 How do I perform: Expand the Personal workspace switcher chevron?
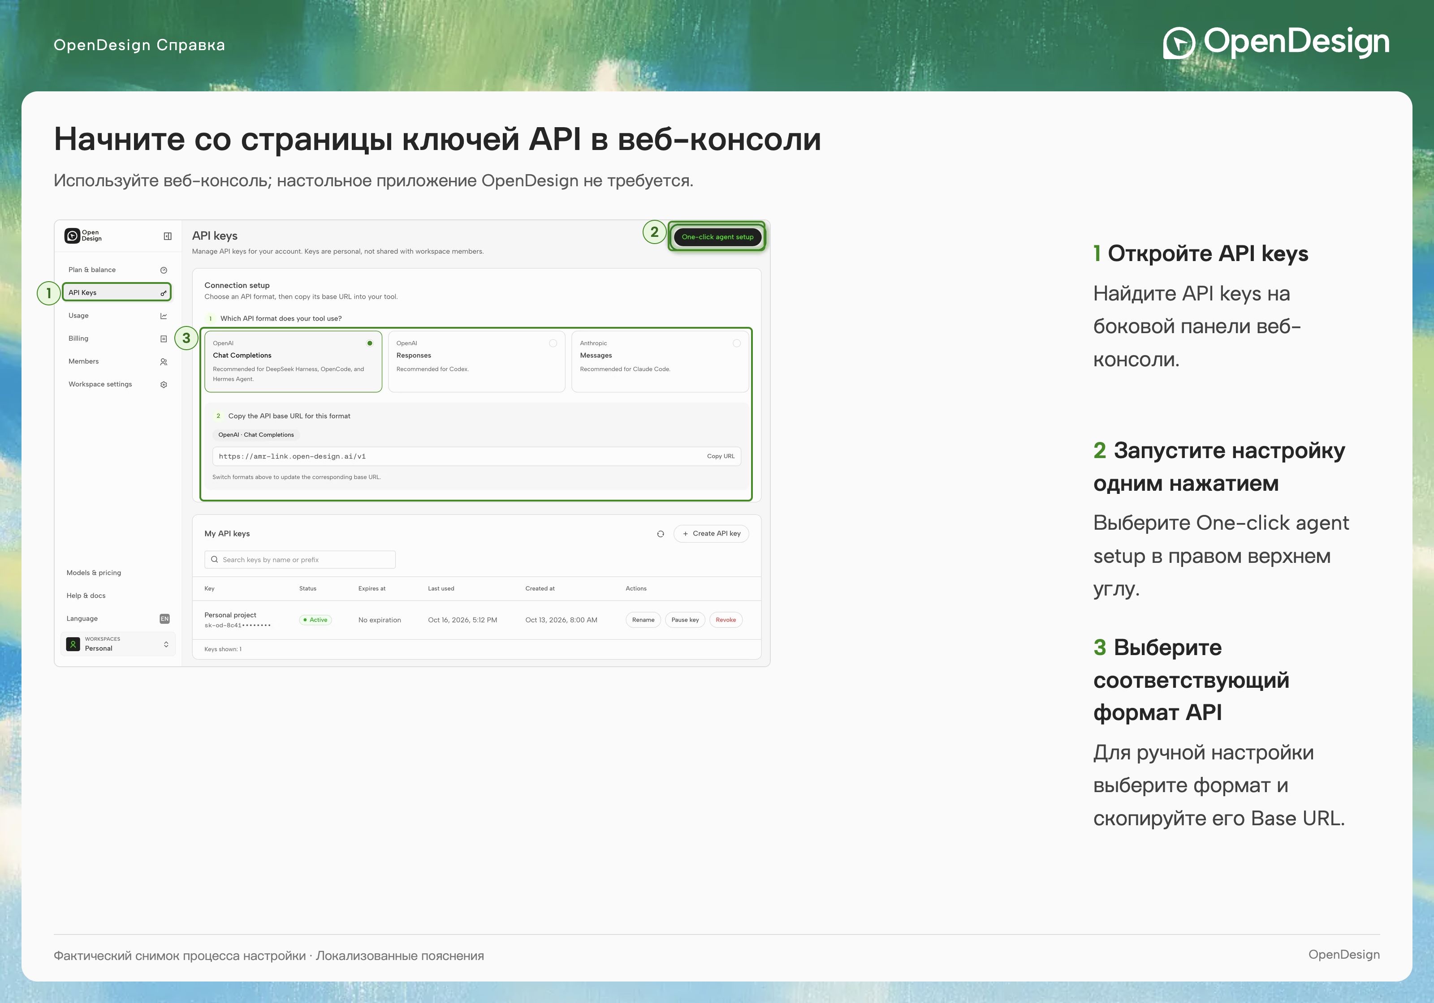tap(166, 644)
